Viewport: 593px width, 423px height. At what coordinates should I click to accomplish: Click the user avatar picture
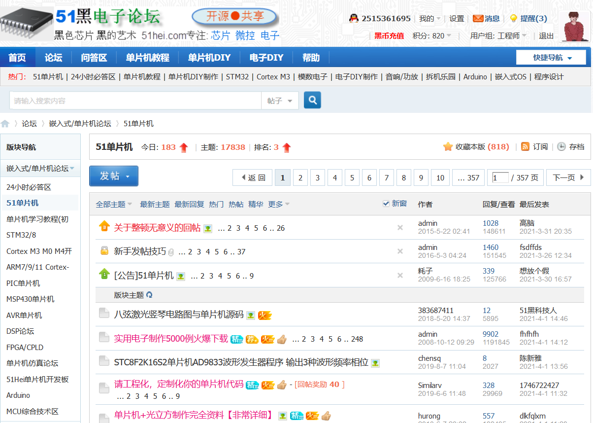(575, 27)
